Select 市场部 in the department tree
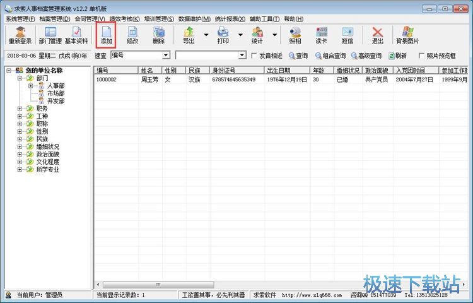 pyautogui.click(x=55, y=93)
